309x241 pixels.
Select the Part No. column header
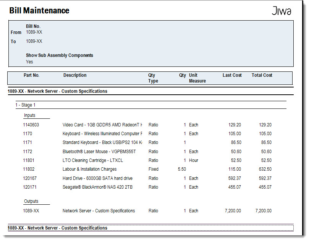(x=32, y=75)
